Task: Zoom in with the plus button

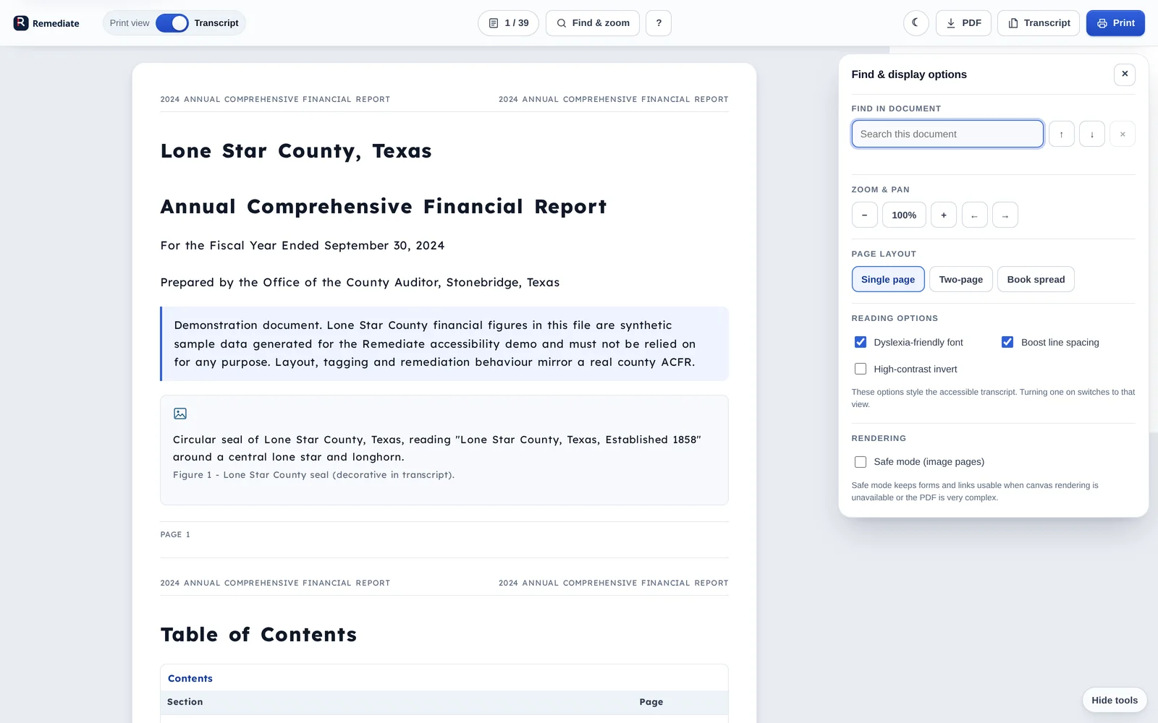Action: point(944,215)
